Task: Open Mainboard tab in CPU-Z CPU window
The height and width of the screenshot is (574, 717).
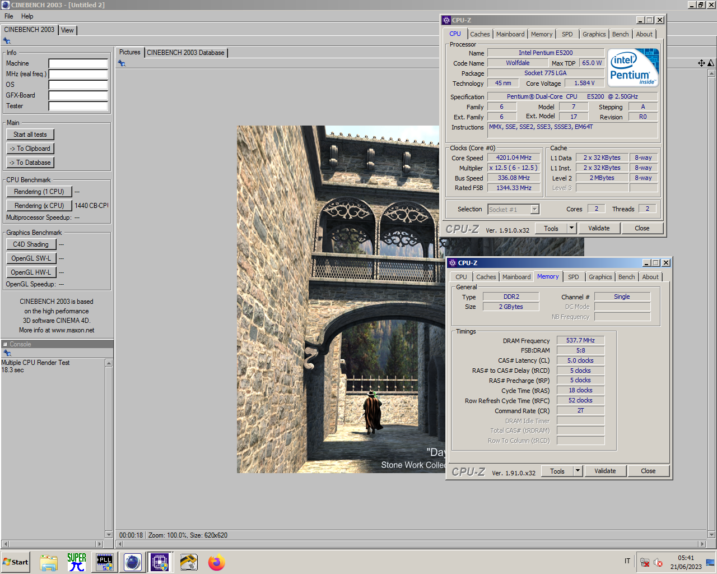Action: [x=510, y=34]
